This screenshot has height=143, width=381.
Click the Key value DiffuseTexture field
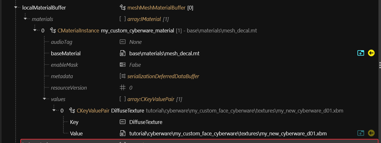tap(146, 122)
